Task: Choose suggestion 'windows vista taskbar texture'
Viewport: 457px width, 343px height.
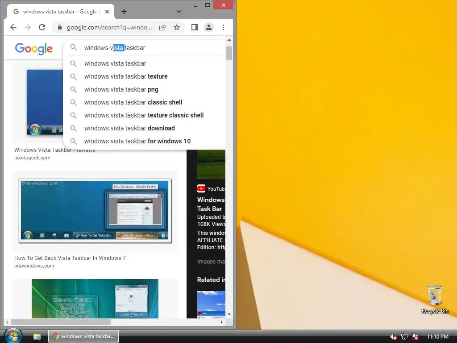Action: coord(144,76)
